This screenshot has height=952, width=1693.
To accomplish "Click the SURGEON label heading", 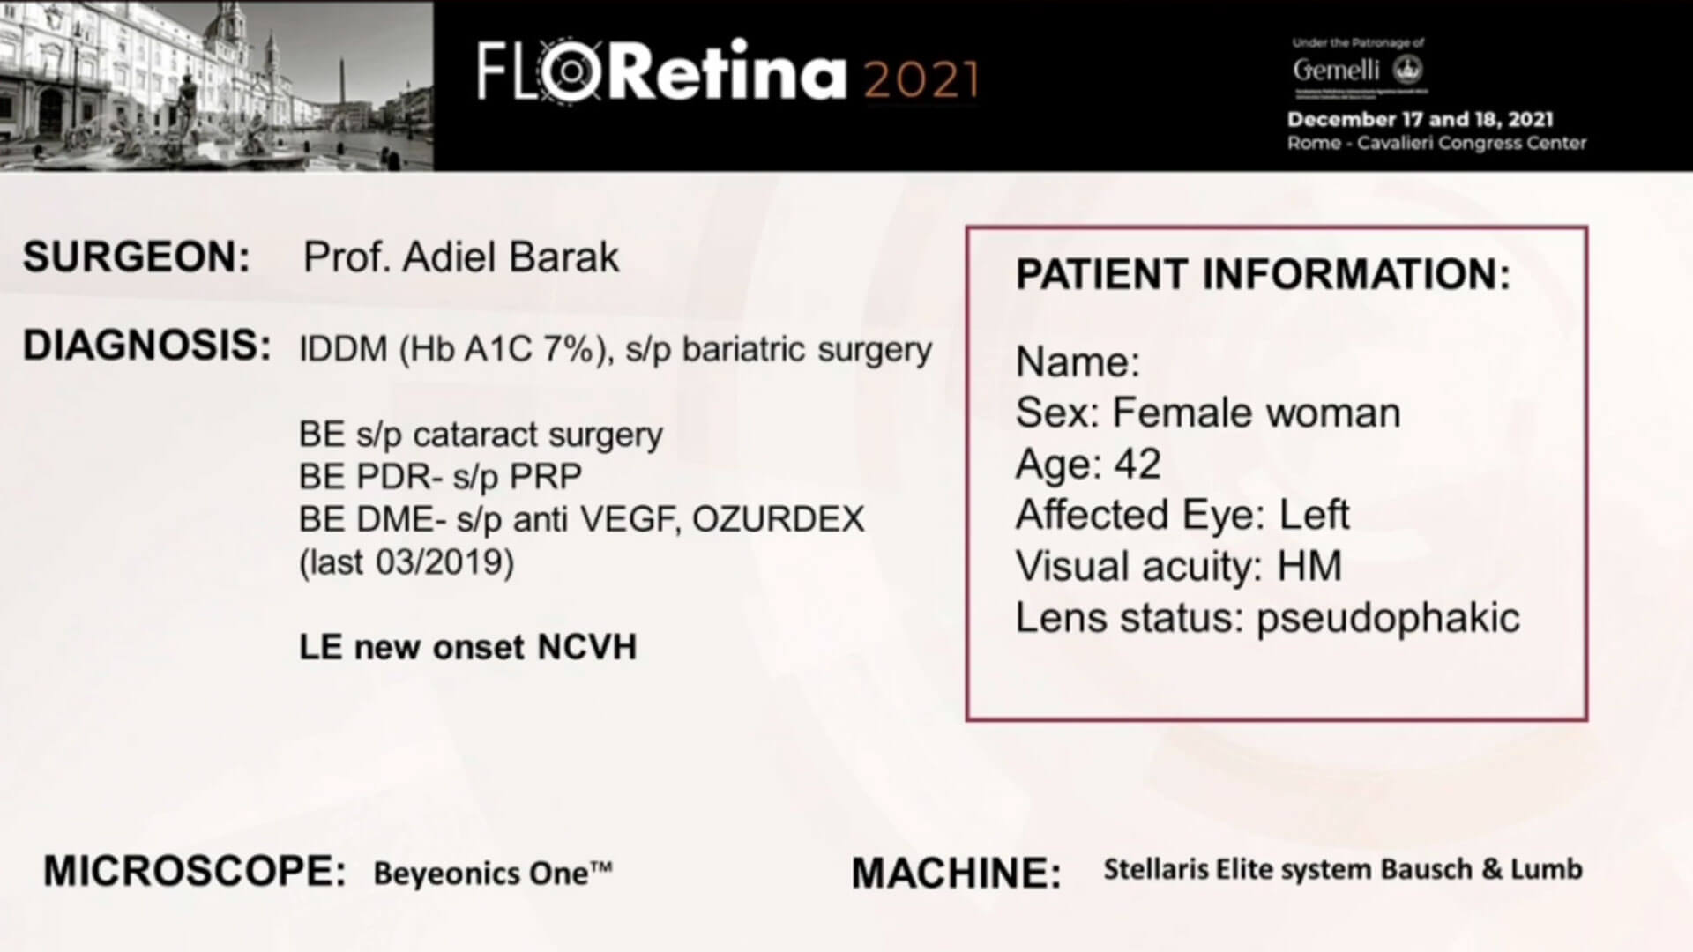I will [137, 257].
